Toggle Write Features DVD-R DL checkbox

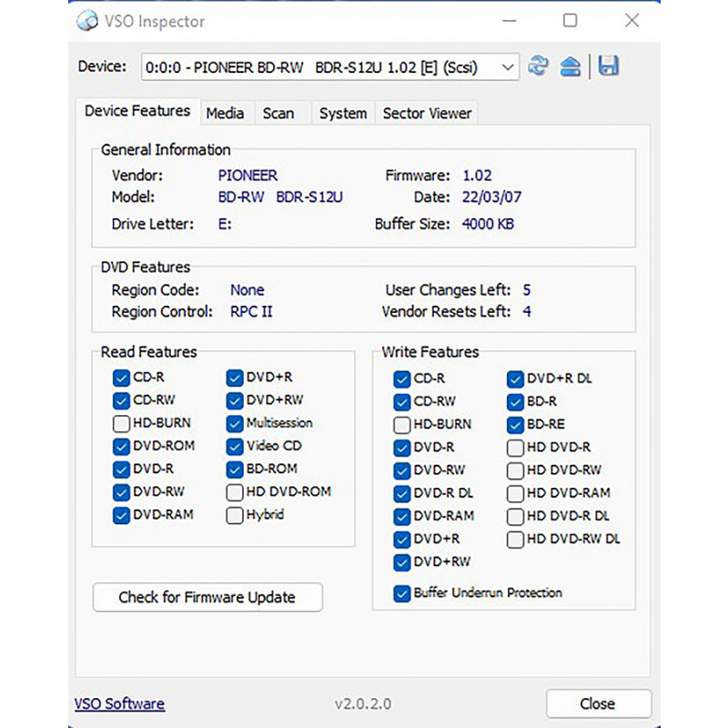(402, 493)
